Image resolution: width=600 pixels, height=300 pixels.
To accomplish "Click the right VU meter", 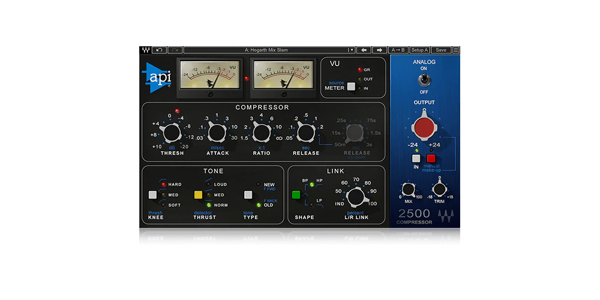I will click(x=284, y=78).
